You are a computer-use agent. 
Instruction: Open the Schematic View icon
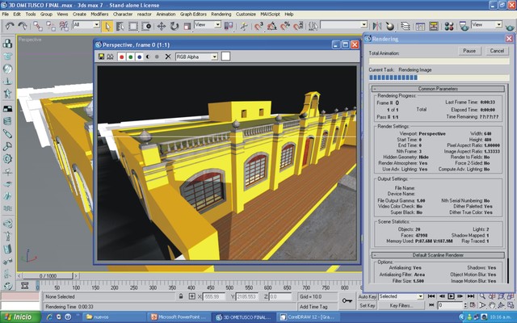[433, 26]
